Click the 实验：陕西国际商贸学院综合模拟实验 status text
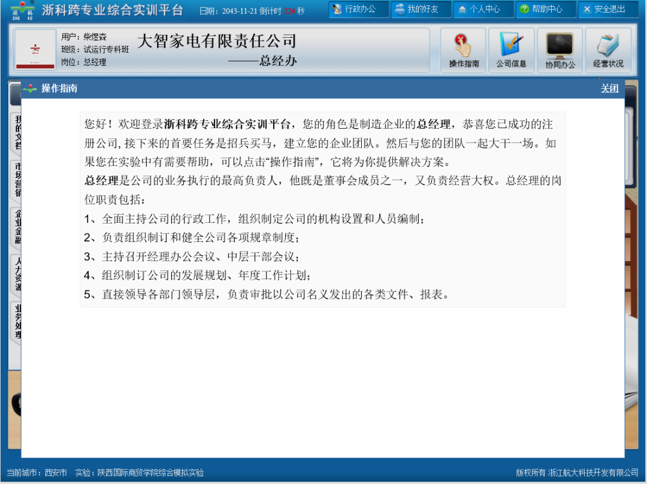Image resolution: width=647 pixels, height=484 pixels. point(140,473)
